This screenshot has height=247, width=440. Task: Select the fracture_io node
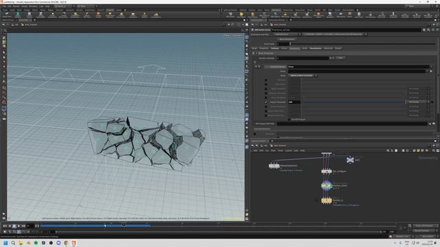327,200
